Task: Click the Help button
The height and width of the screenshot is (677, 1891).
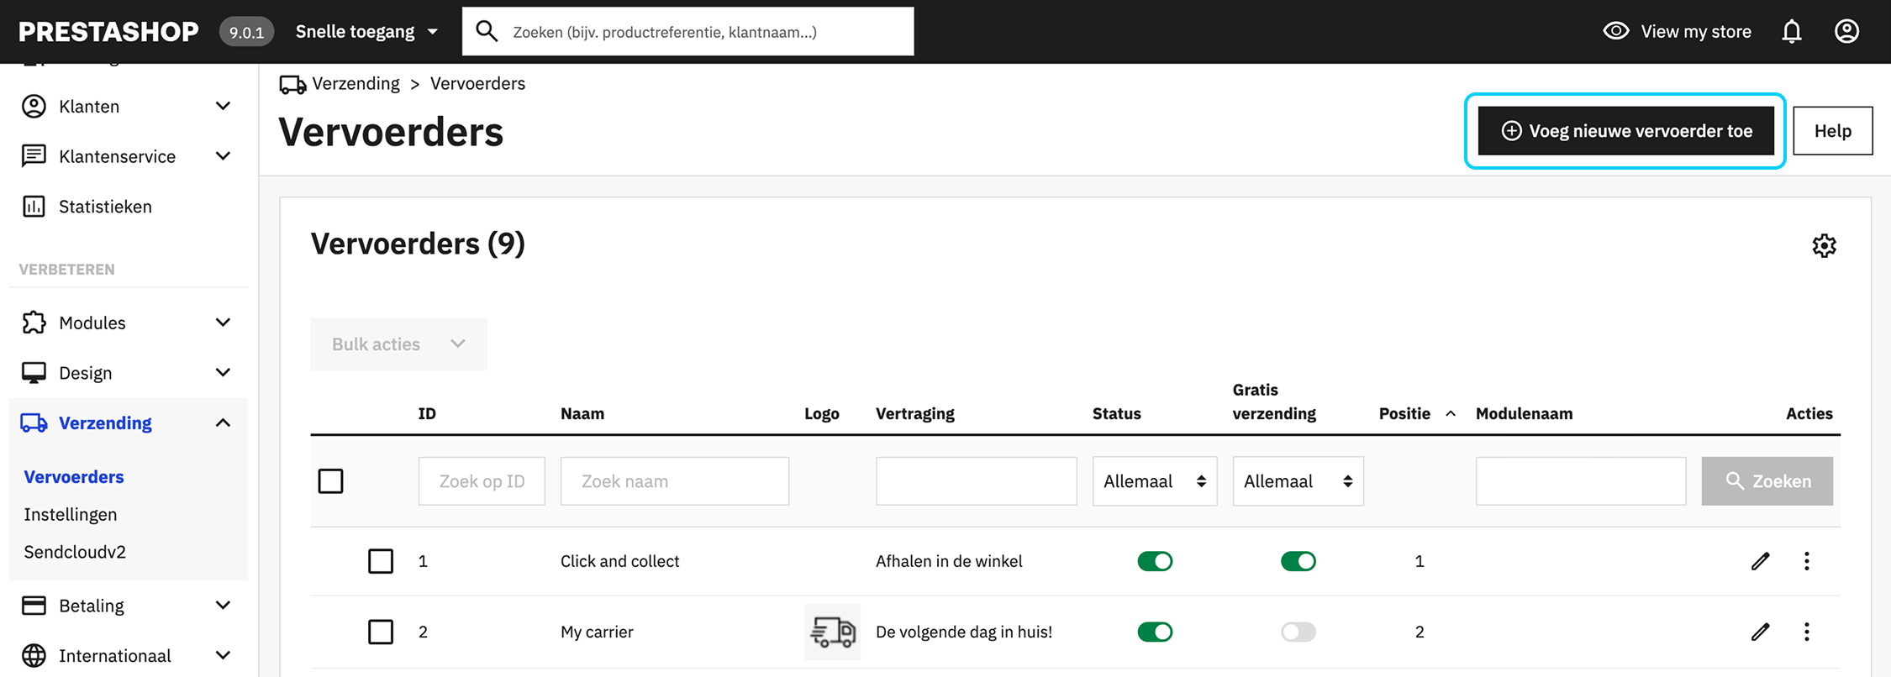Action: (1832, 130)
